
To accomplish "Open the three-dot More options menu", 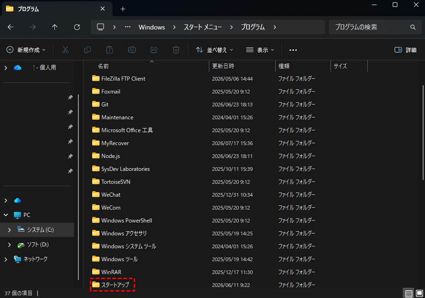I will [x=293, y=50].
